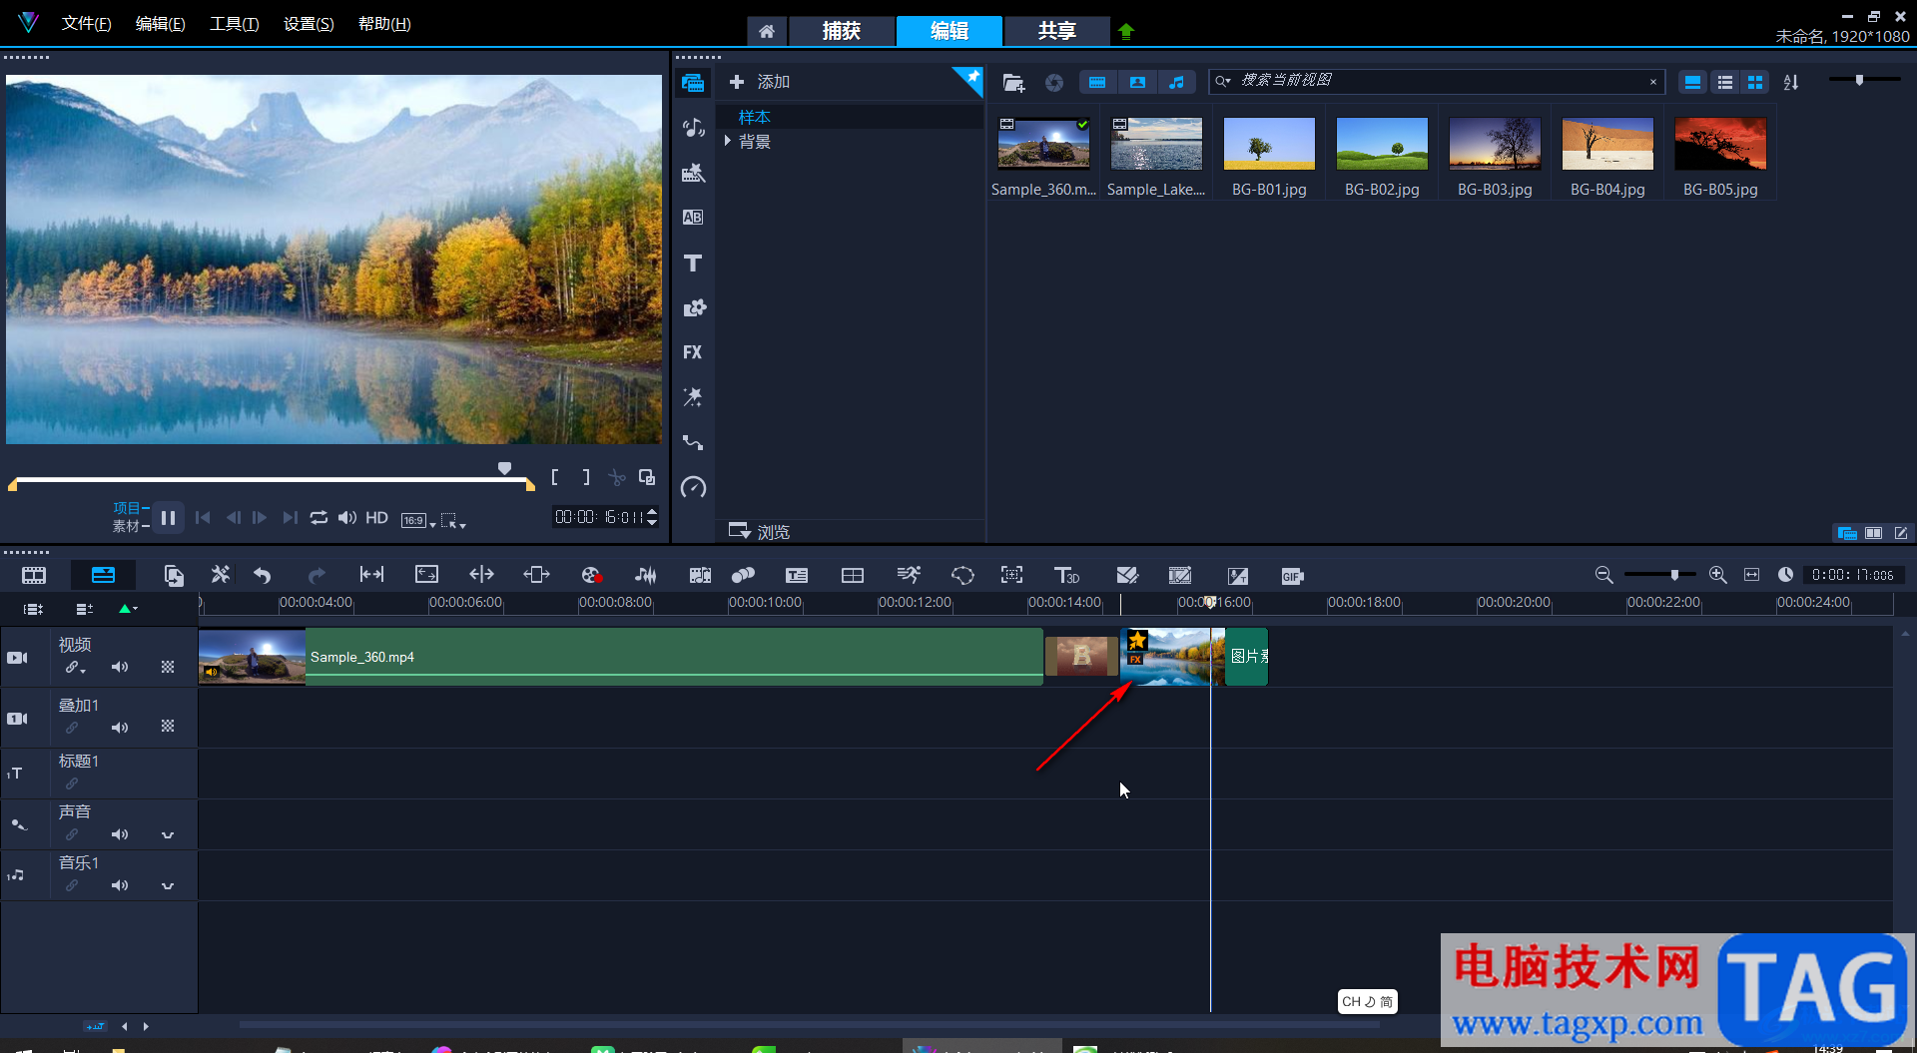Toggle Show audio files filter in library

1177,83
